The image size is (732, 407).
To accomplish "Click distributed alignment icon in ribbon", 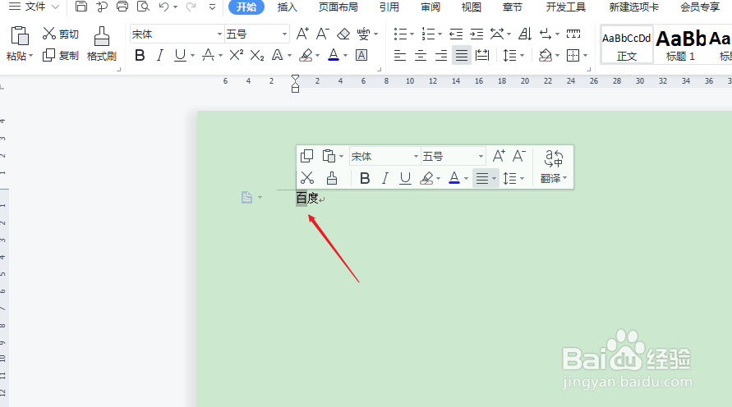I will 482,56.
